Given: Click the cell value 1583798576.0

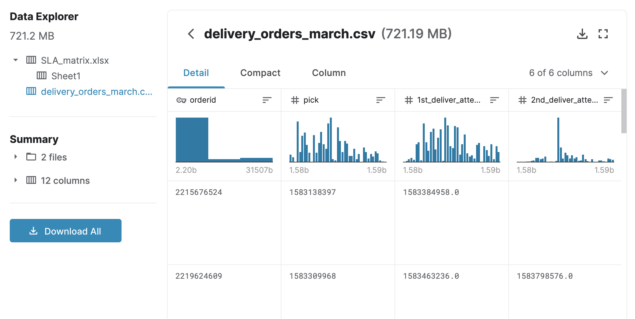Looking at the screenshot, I should click(x=545, y=276).
